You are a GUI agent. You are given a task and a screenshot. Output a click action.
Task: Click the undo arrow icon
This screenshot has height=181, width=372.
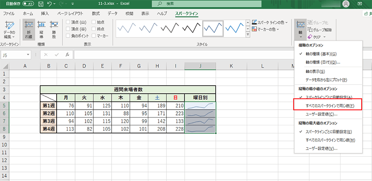click(x=50, y=4)
